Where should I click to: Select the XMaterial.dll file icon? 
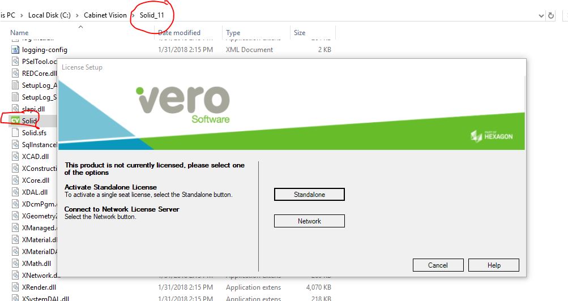[x=15, y=239]
